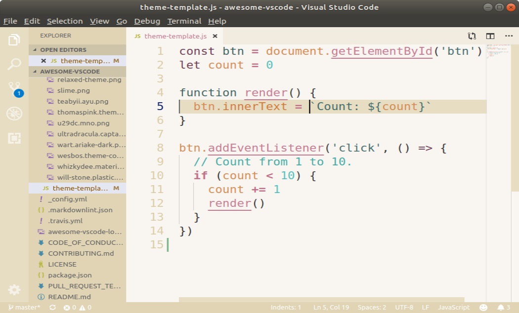Open the Debug view icon
The image size is (519, 313).
pyautogui.click(x=14, y=114)
